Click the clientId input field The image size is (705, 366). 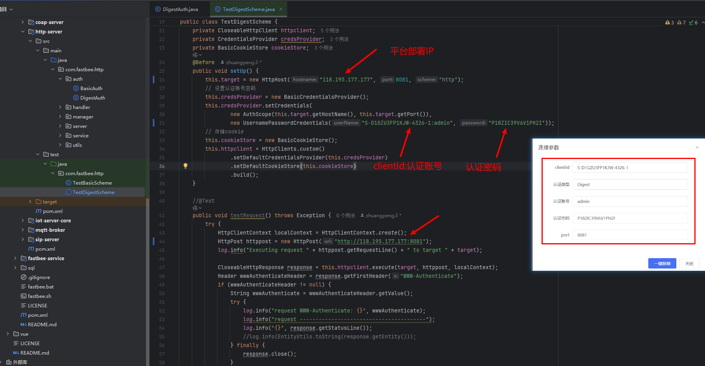[x=630, y=168]
